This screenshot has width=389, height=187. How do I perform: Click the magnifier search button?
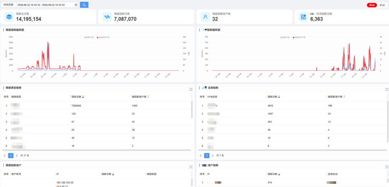[x=84, y=5]
